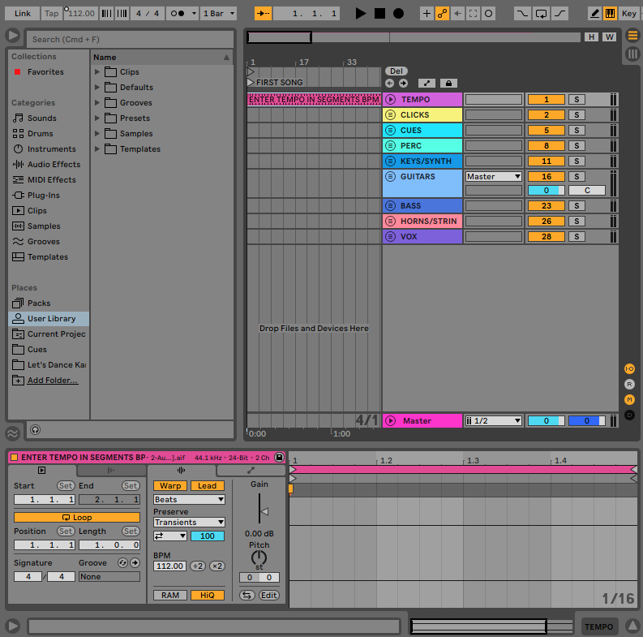Toggle the HiQ button
This screenshot has height=637, width=643.
(x=207, y=595)
